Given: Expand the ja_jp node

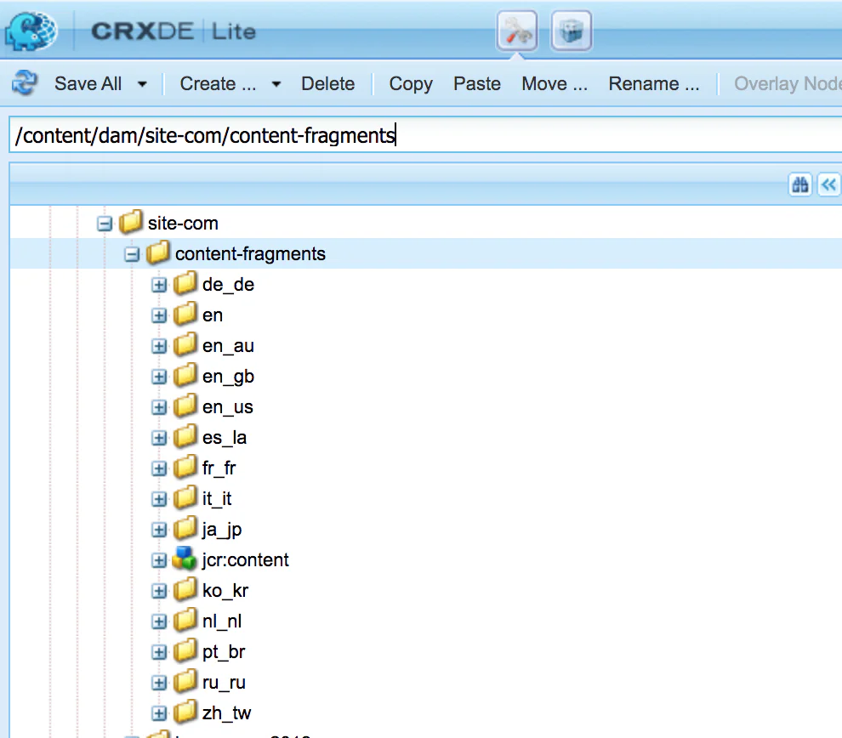Looking at the screenshot, I should (159, 530).
